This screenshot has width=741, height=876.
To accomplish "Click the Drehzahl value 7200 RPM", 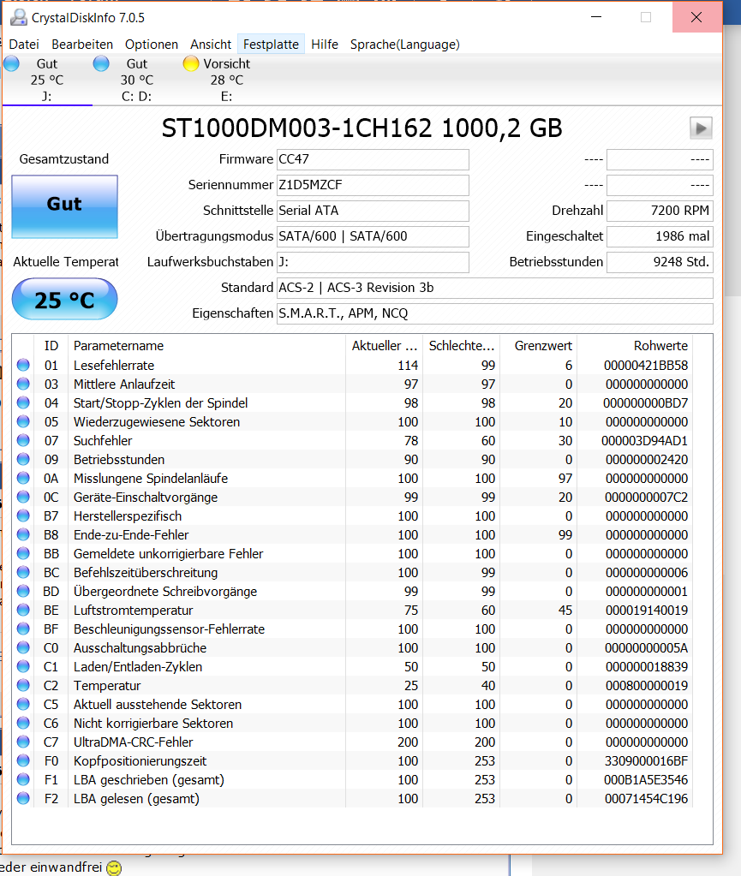I will (660, 211).
